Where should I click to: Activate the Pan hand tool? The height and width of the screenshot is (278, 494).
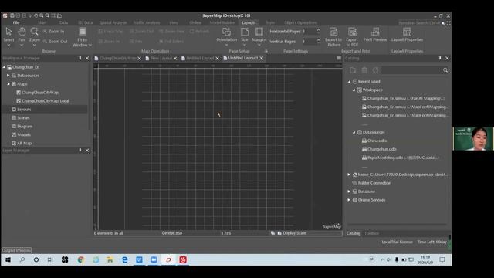click(22, 34)
